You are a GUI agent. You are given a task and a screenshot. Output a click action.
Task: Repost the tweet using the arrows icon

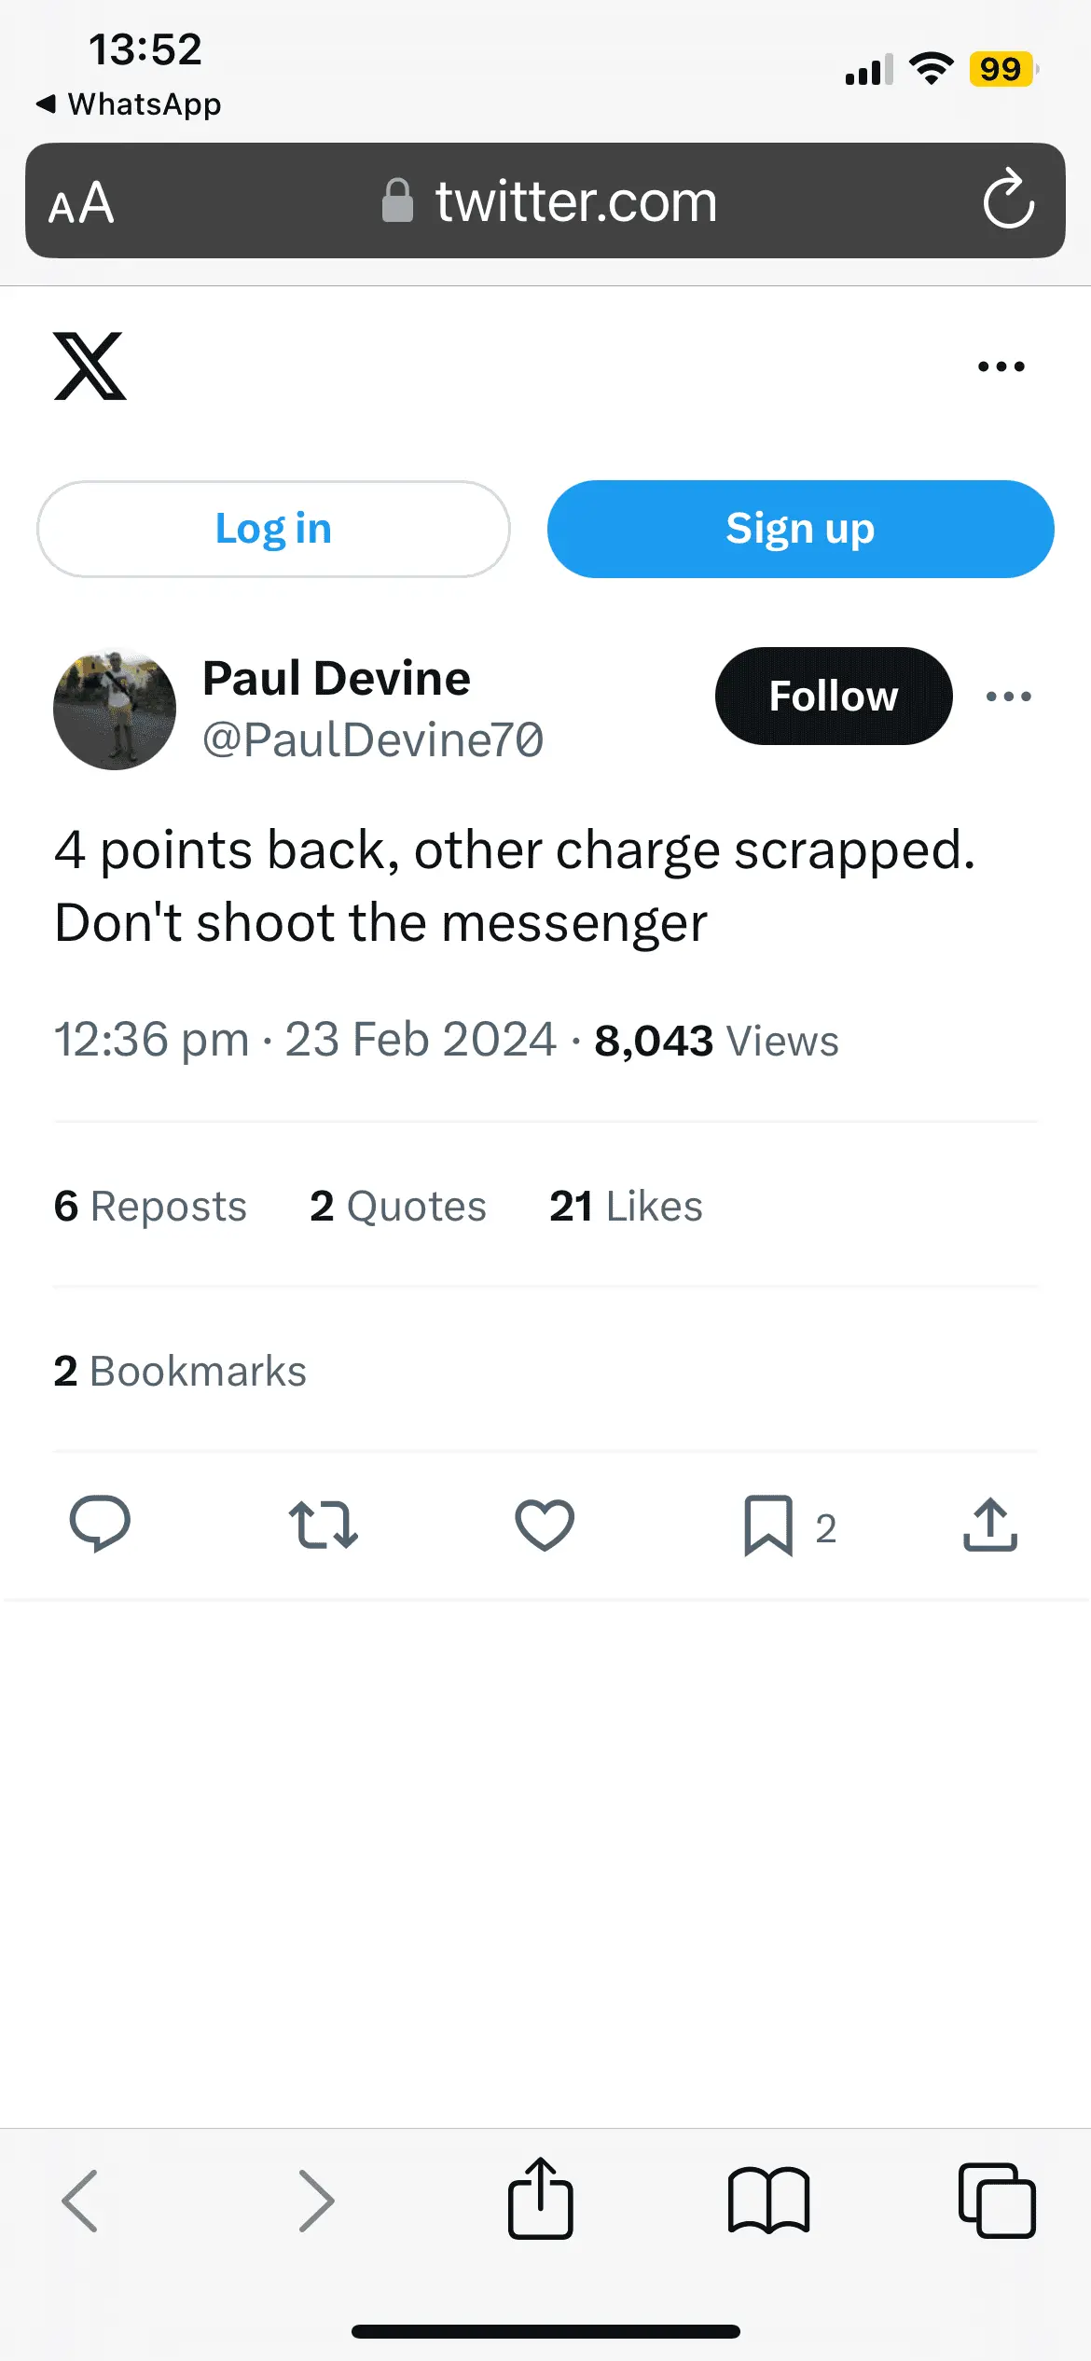(323, 1525)
